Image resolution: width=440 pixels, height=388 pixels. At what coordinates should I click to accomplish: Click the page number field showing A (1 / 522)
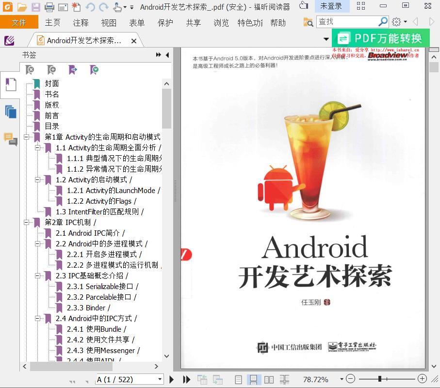(127, 380)
